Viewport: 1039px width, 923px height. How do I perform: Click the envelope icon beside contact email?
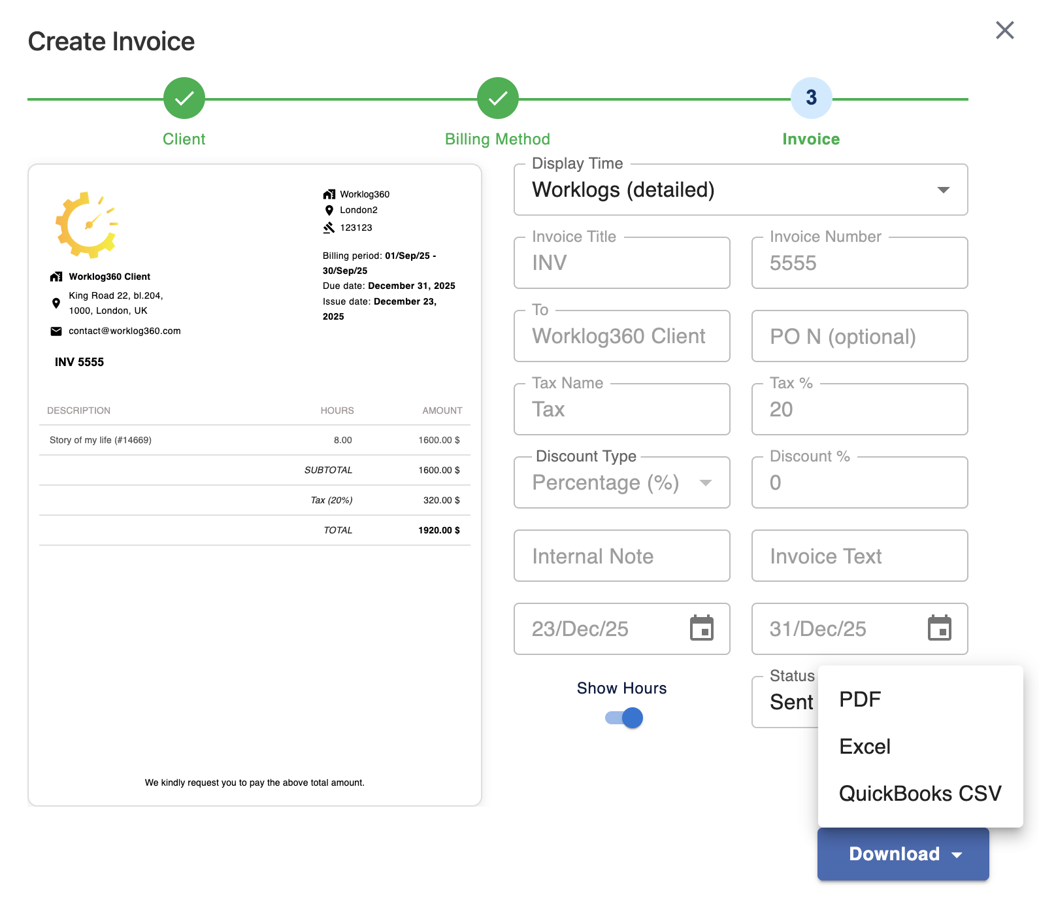click(x=56, y=331)
